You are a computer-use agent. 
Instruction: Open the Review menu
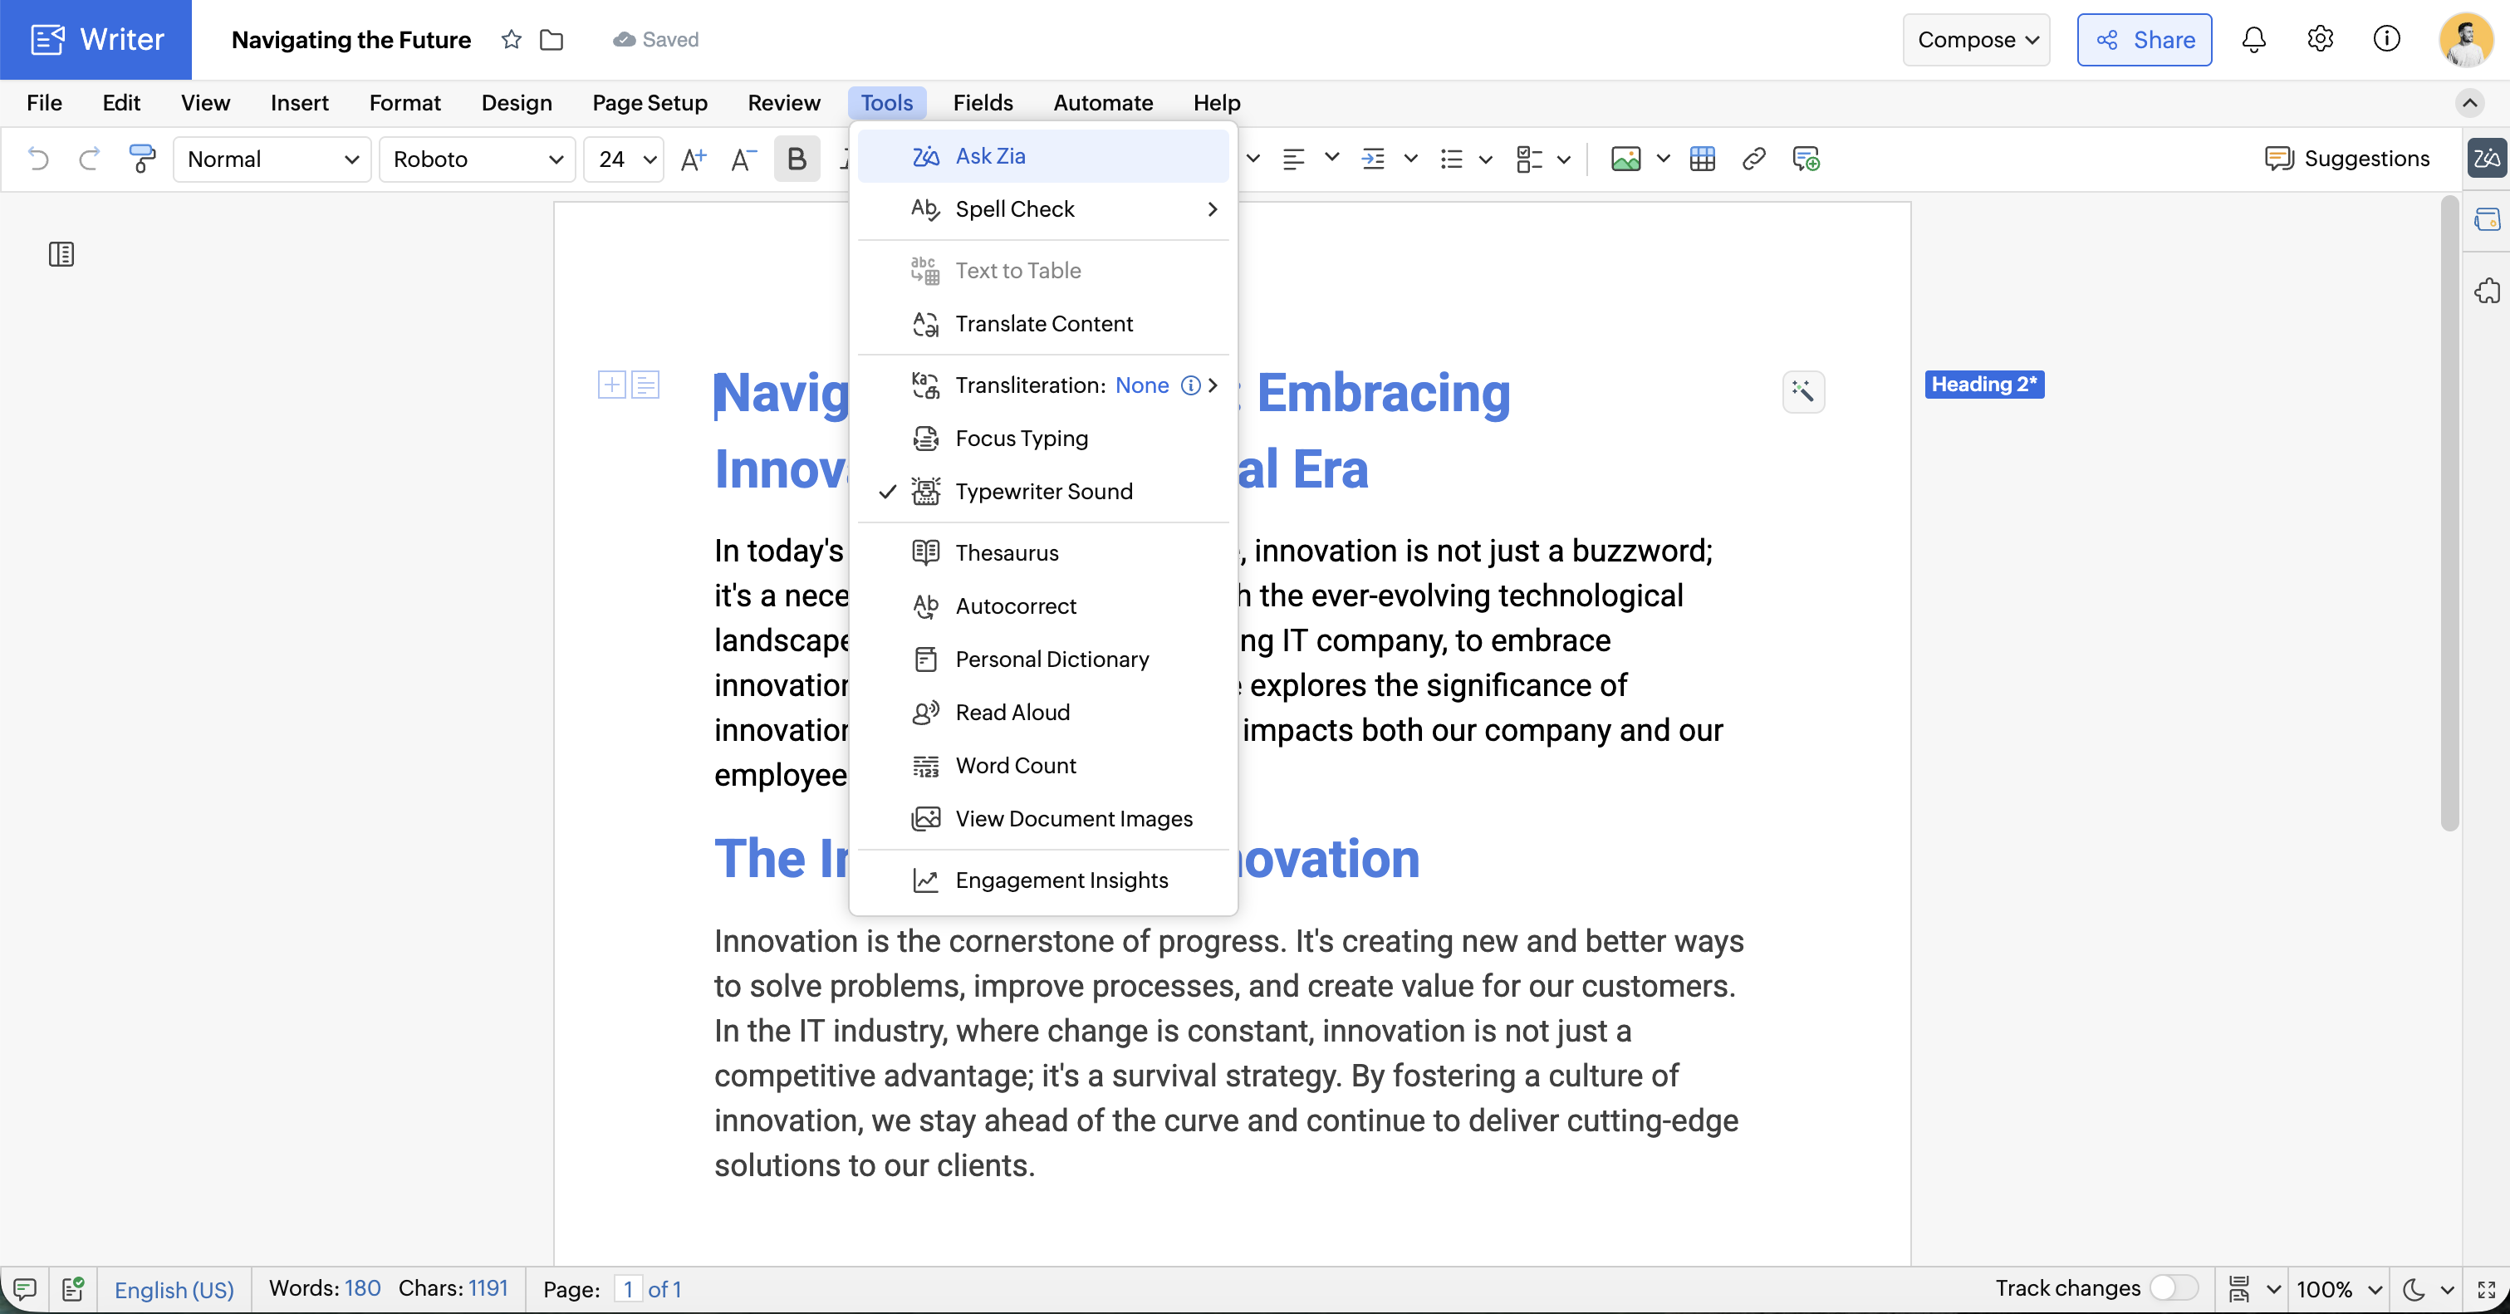click(x=783, y=102)
